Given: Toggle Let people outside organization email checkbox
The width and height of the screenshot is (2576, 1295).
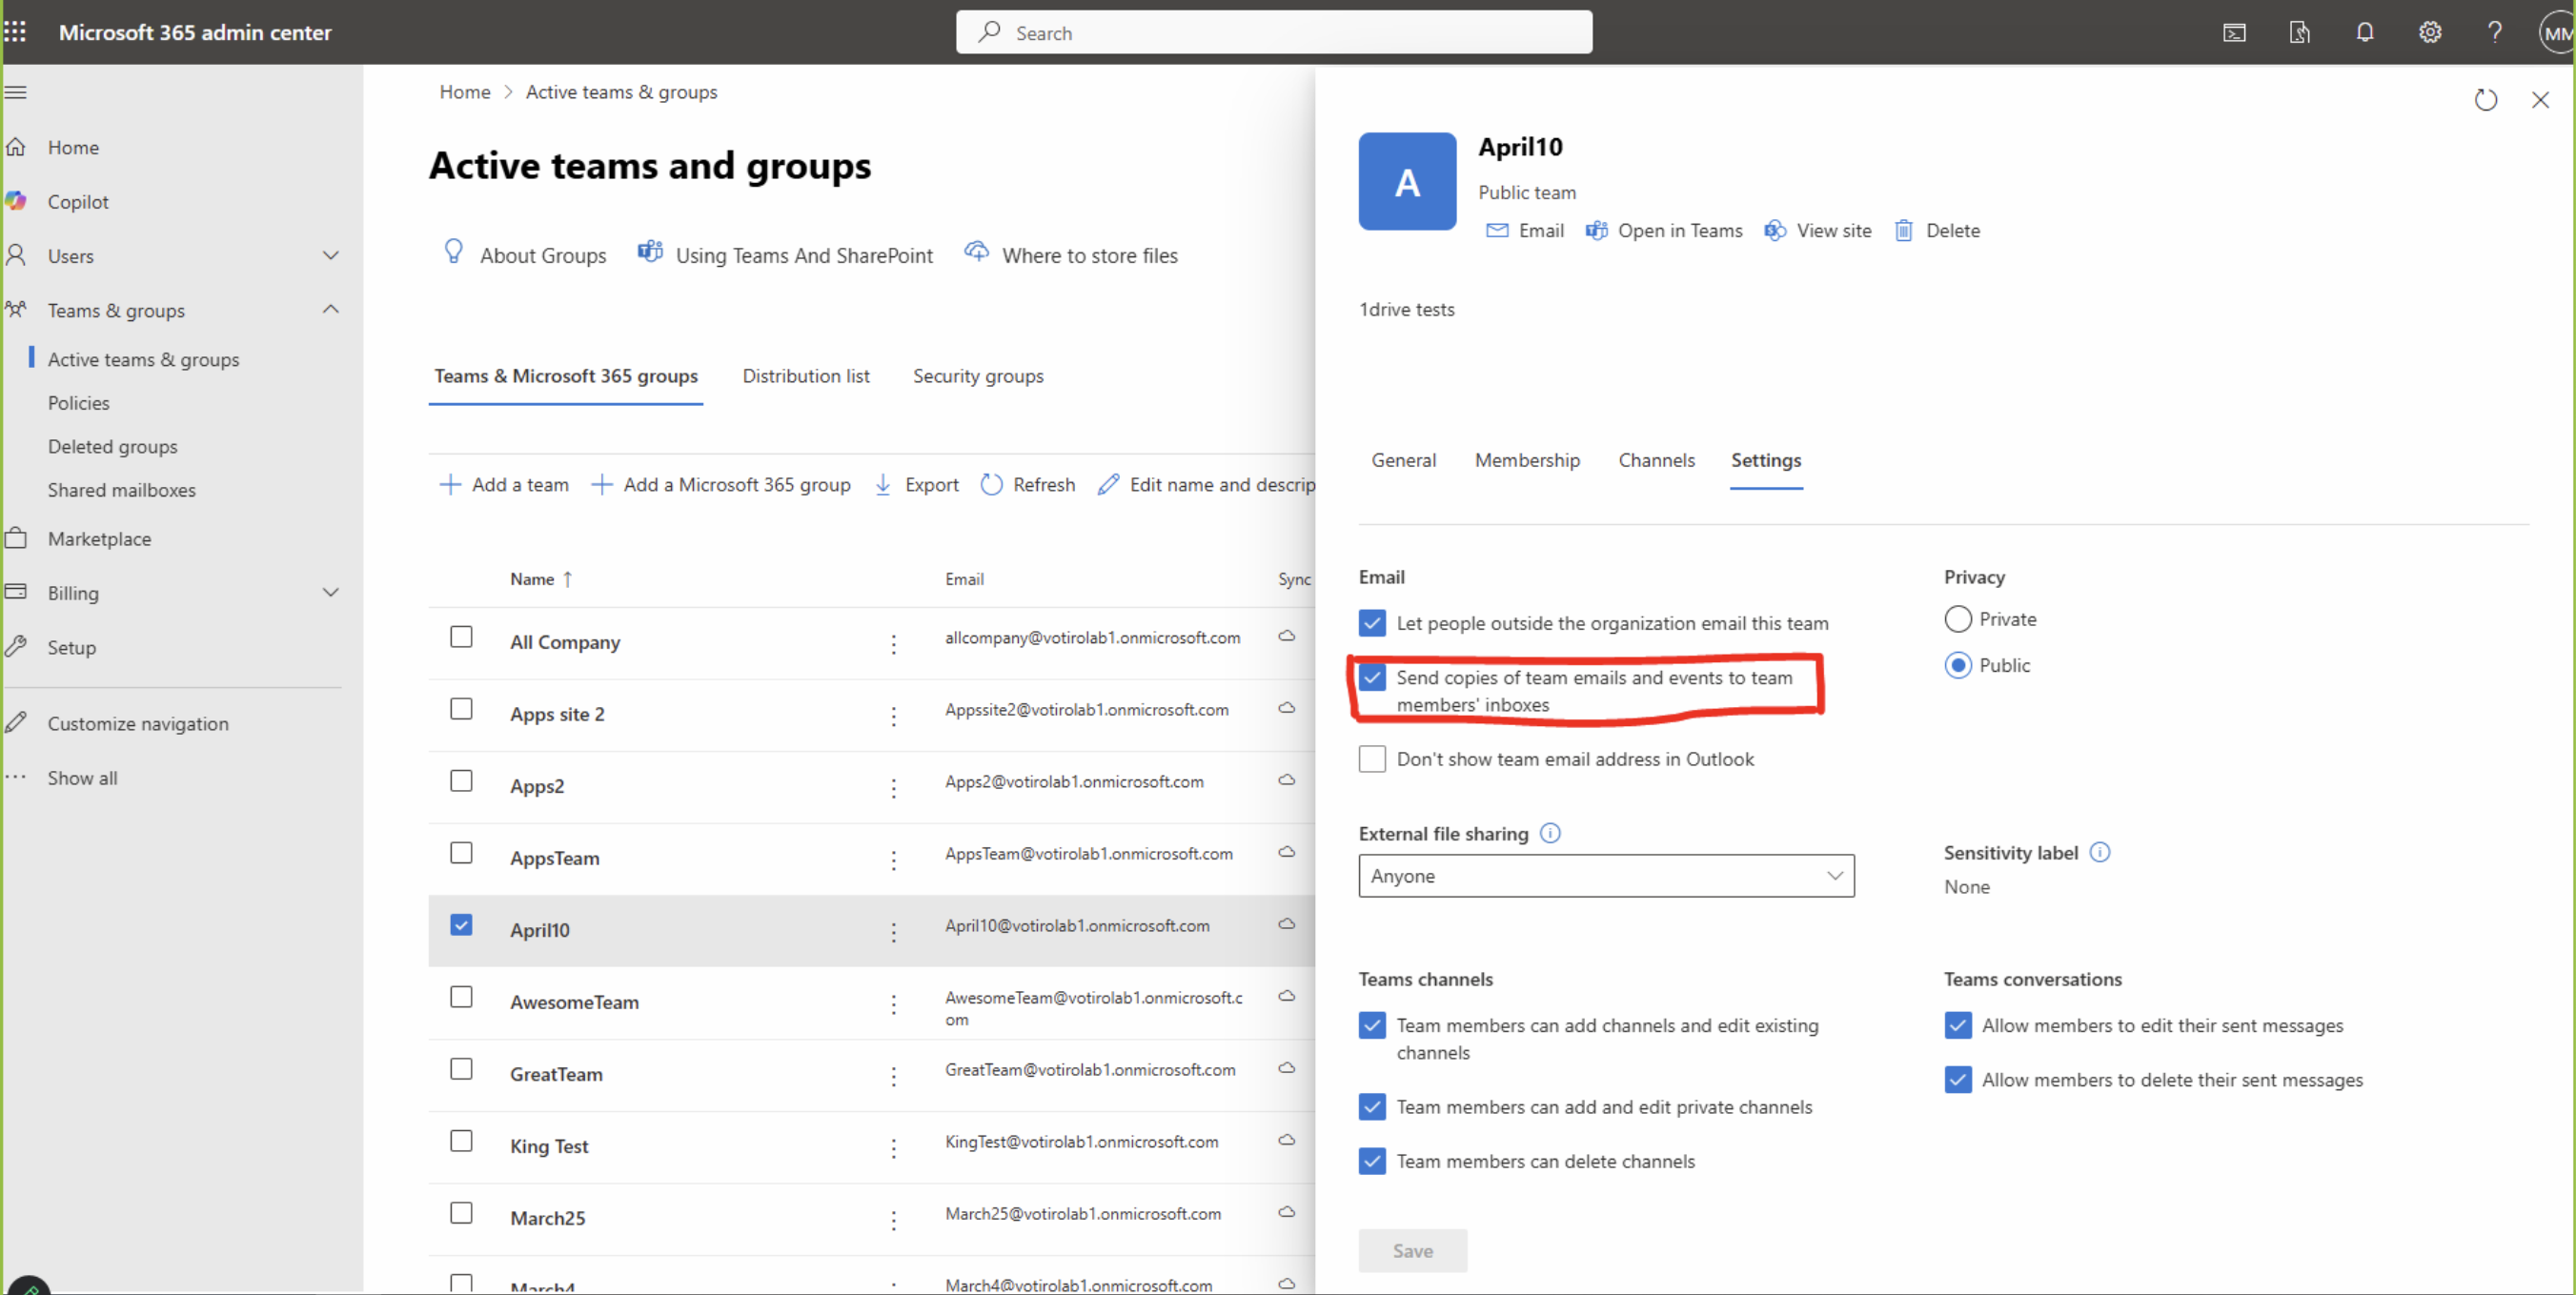Looking at the screenshot, I should (1372, 623).
